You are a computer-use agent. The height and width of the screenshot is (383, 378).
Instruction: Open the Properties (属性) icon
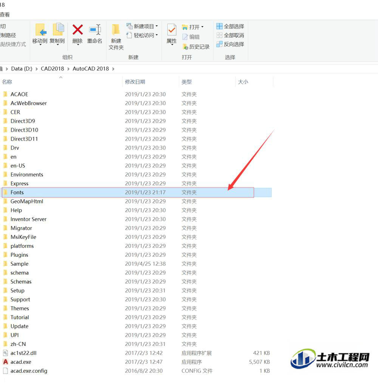(172, 30)
